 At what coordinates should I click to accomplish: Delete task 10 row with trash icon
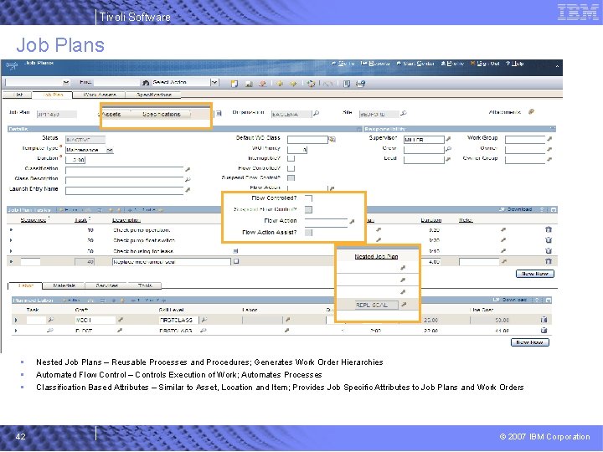[549, 229]
